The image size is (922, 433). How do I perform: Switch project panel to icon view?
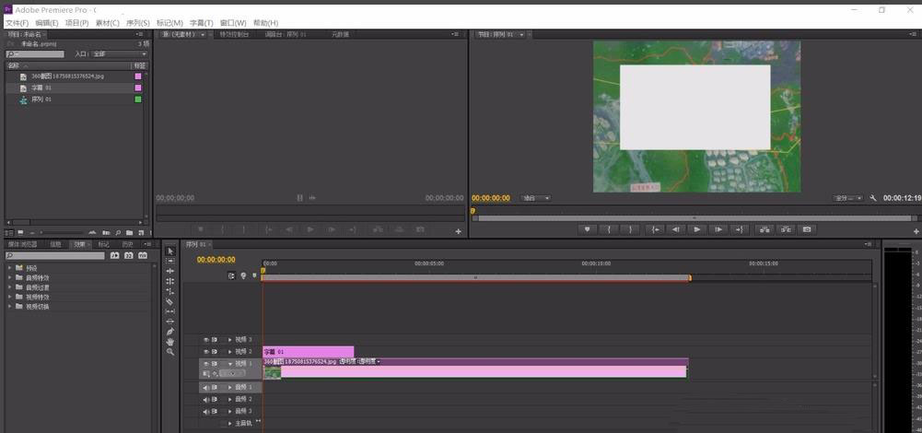click(x=20, y=232)
